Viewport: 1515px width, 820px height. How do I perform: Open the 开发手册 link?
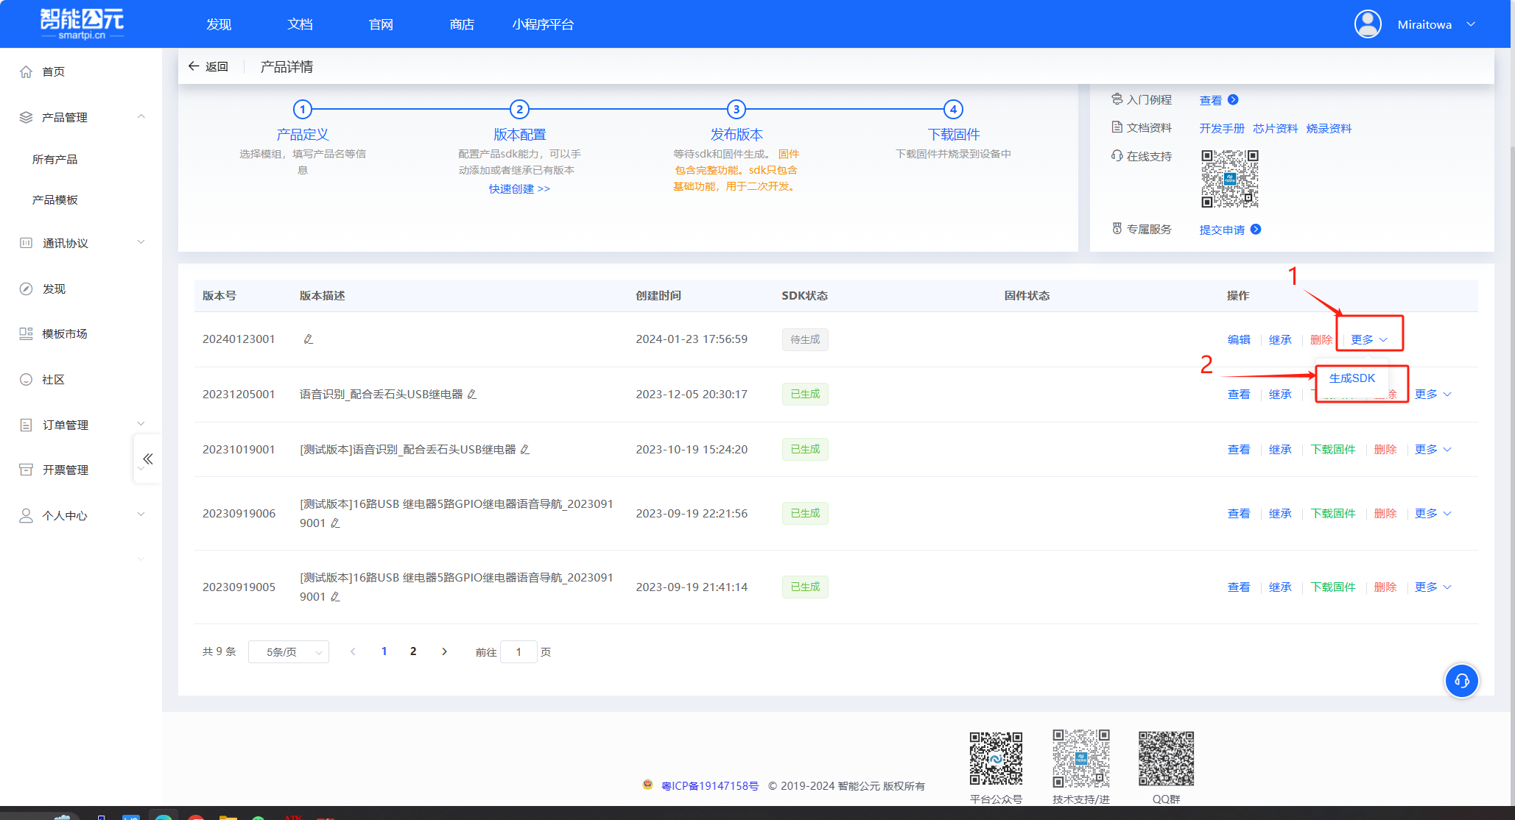tap(1222, 128)
